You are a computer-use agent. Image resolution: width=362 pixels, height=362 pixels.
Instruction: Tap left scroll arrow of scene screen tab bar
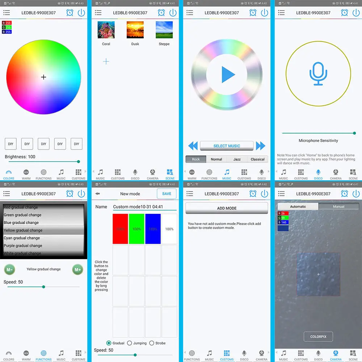click(93, 171)
